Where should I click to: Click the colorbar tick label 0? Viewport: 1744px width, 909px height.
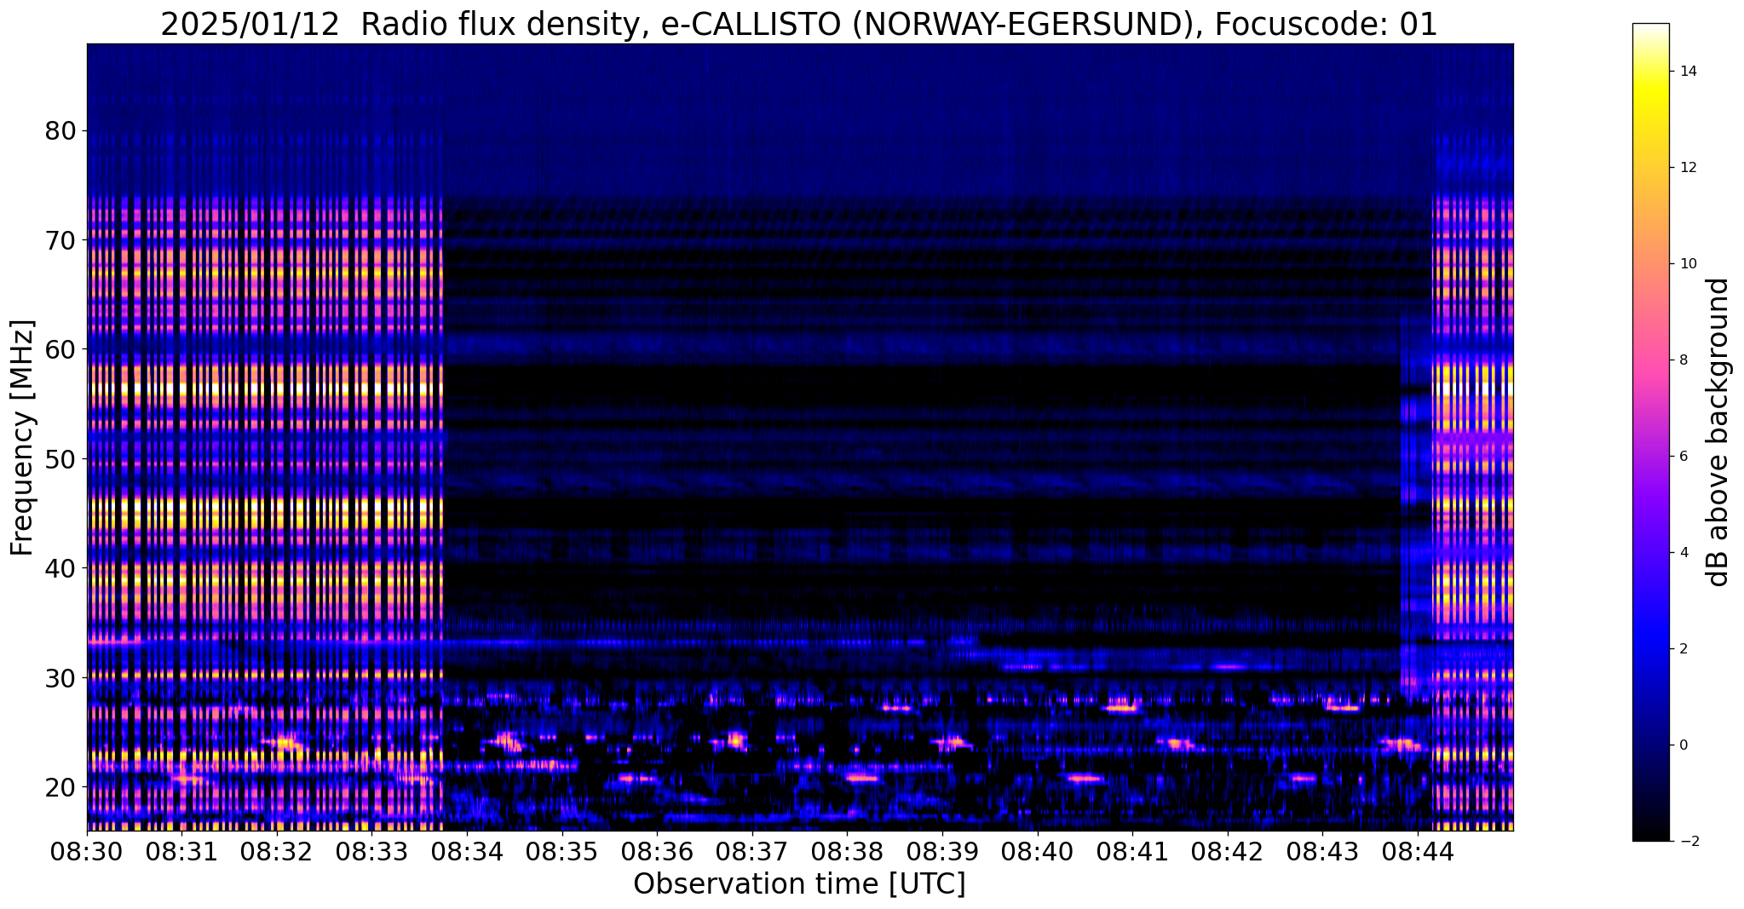[x=1683, y=745]
